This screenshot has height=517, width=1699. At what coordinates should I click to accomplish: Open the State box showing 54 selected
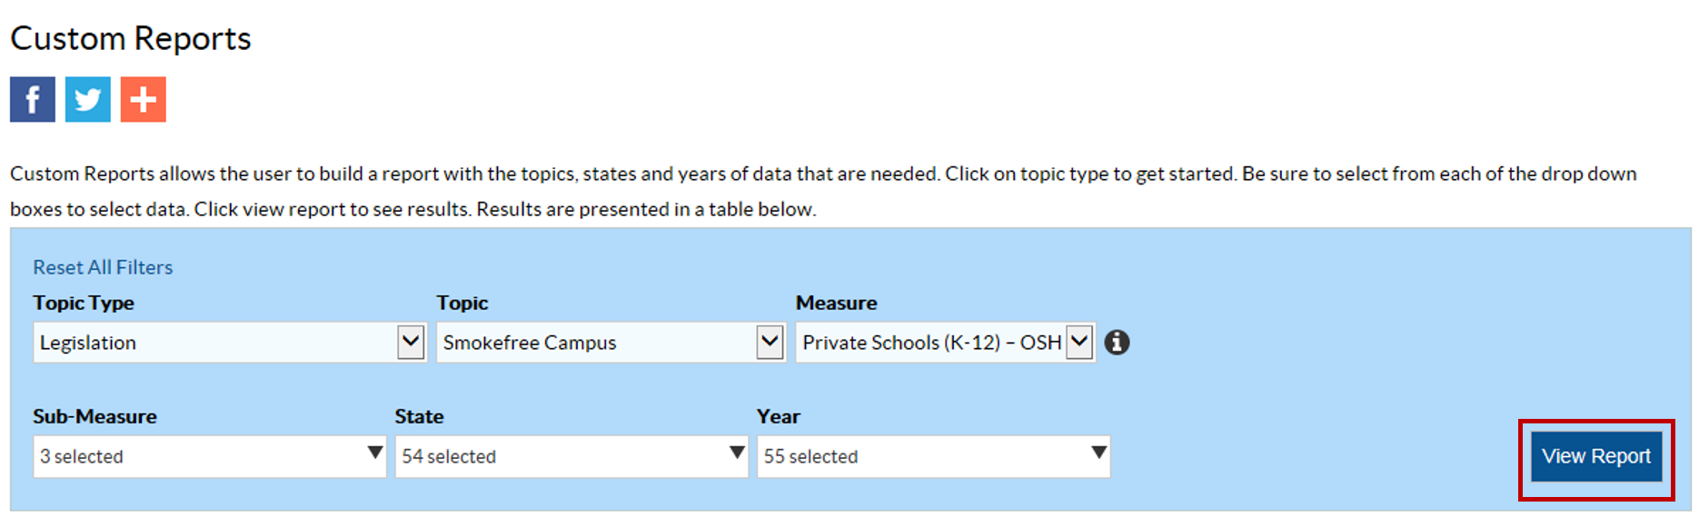561,456
